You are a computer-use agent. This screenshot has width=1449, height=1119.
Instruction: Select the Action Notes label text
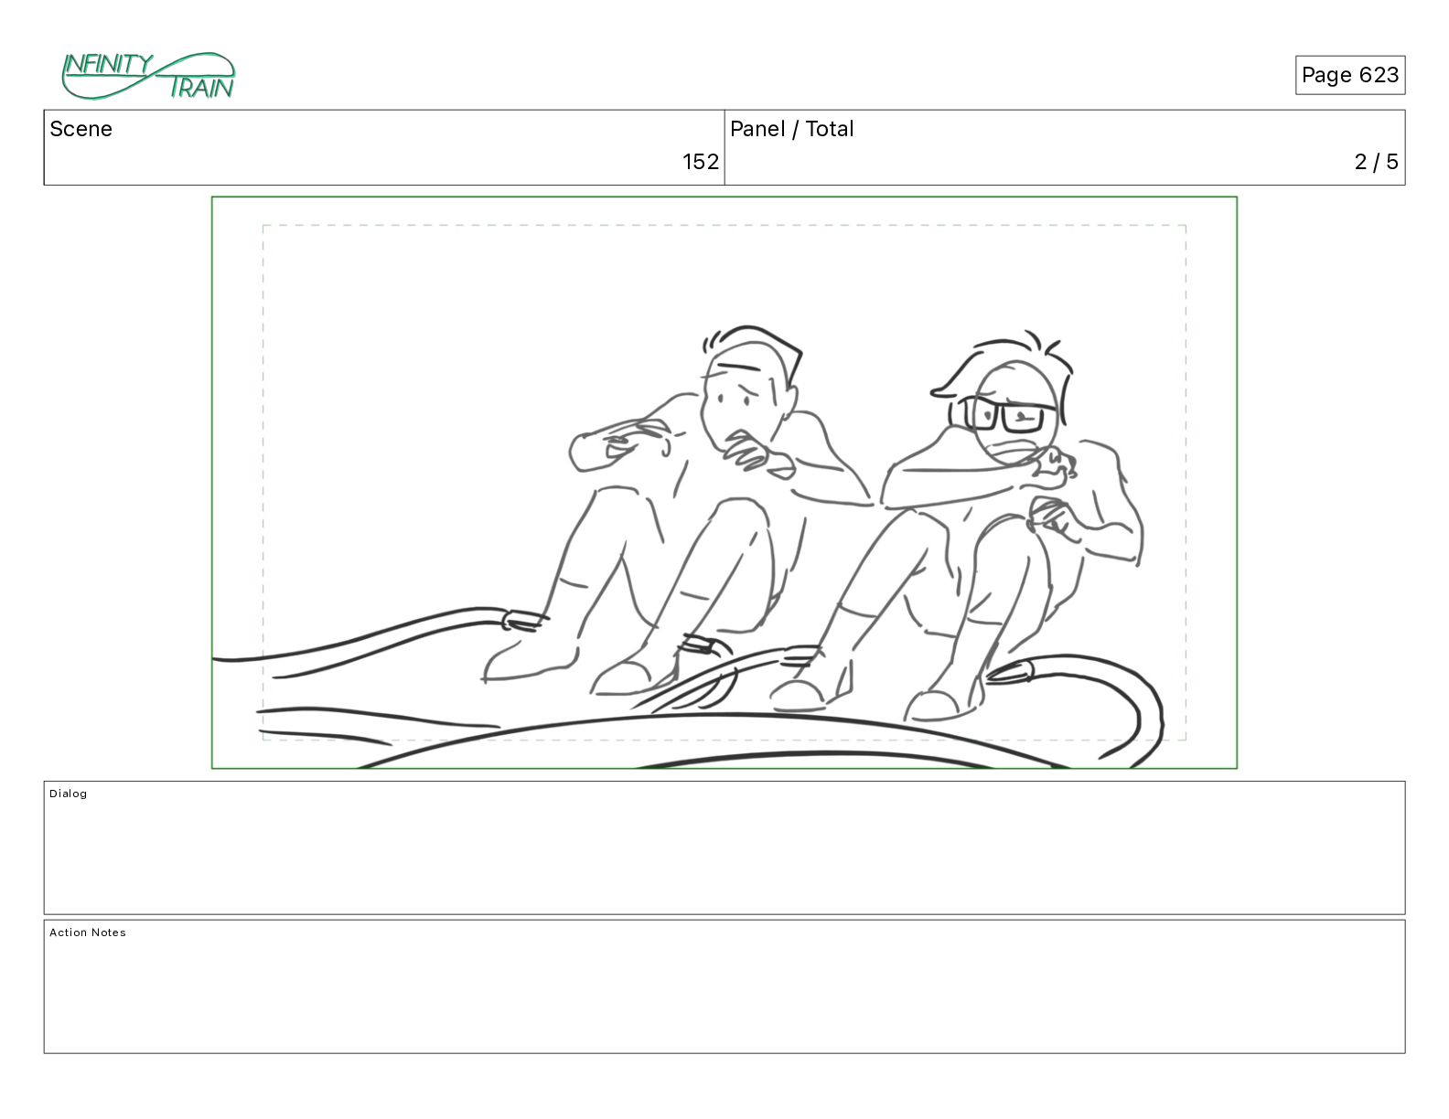coord(88,932)
